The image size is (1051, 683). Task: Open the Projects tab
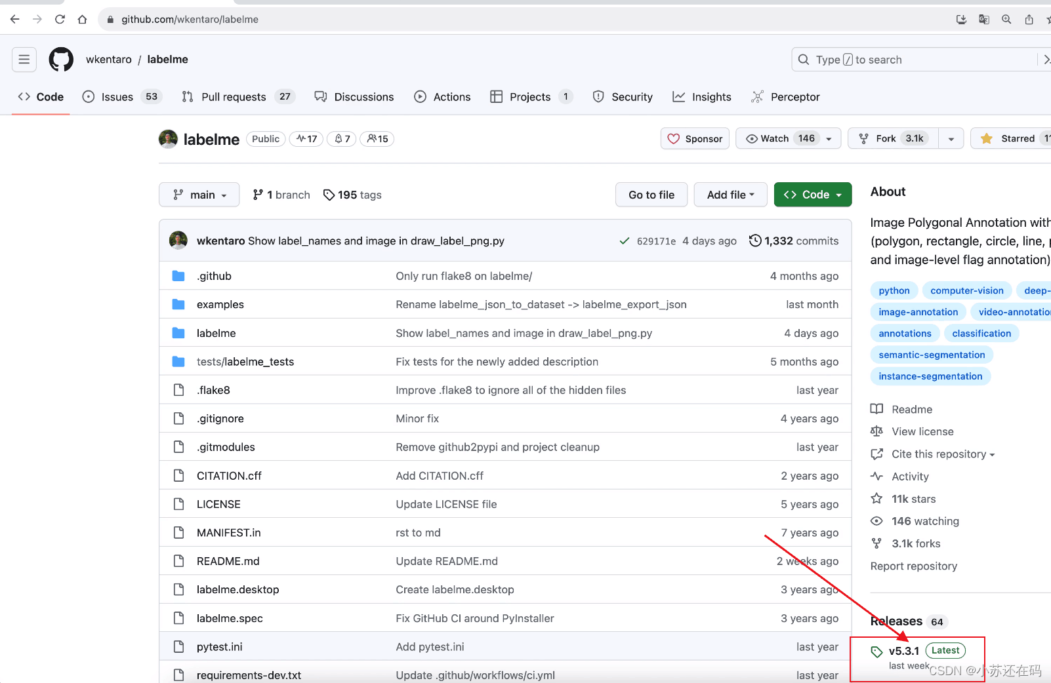pos(531,97)
